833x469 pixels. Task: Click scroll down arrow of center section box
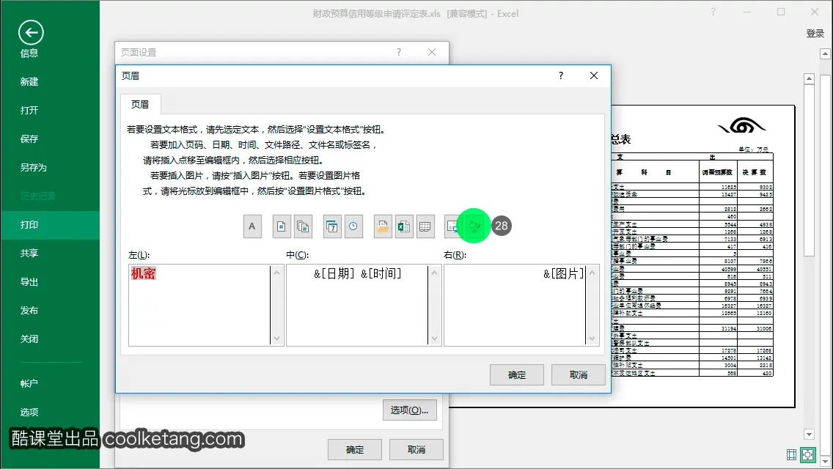coord(435,339)
